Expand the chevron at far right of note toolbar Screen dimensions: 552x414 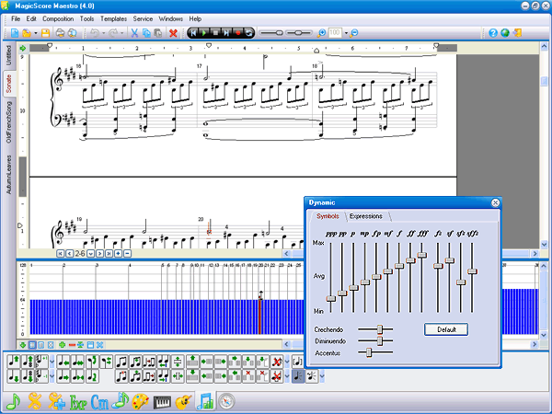(x=322, y=376)
